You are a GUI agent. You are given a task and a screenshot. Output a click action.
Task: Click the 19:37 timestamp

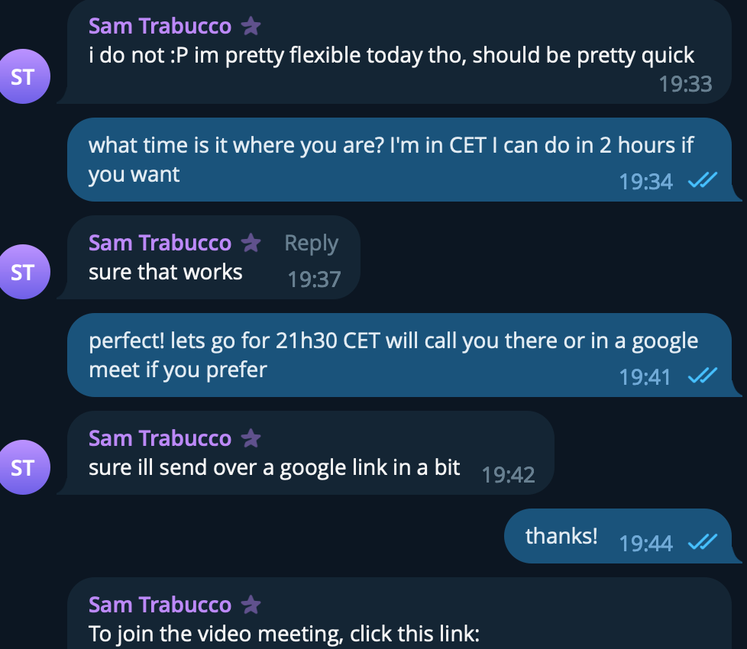[314, 279]
